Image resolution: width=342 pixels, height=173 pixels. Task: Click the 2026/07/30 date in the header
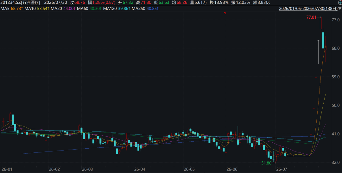click(x=56, y=3)
